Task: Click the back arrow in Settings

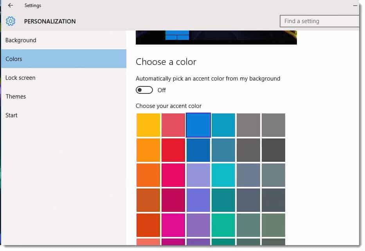Action: pyautogui.click(x=11, y=5)
